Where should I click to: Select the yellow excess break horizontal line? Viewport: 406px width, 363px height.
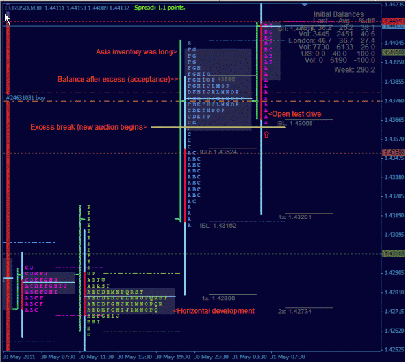coord(218,127)
